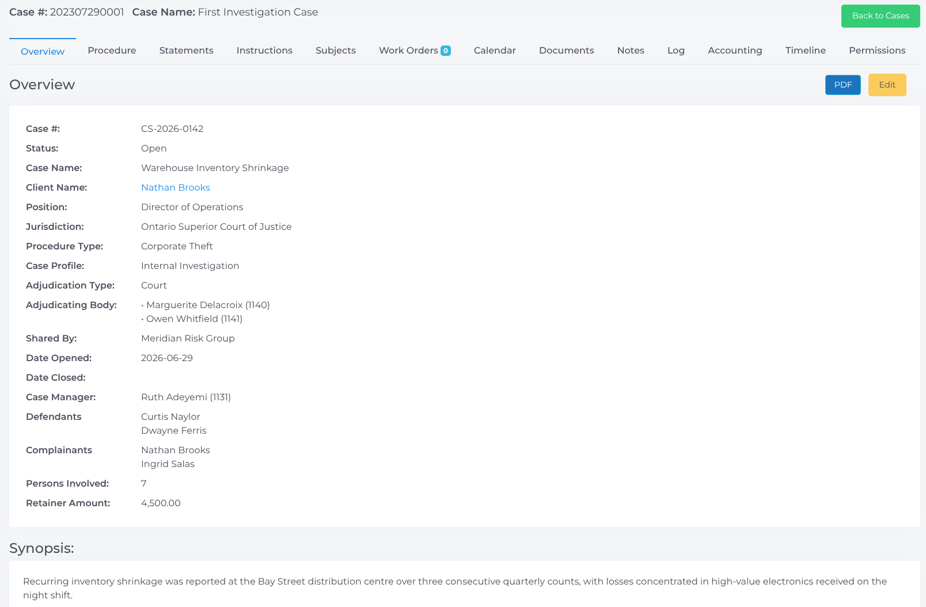Image resolution: width=926 pixels, height=607 pixels.
Task: Select Ontario Superior Court of Justice text
Action: [217, 227]
